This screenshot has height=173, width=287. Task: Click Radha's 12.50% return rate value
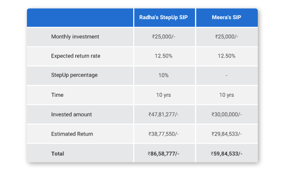pyautogui.click(x=163, y=56)
